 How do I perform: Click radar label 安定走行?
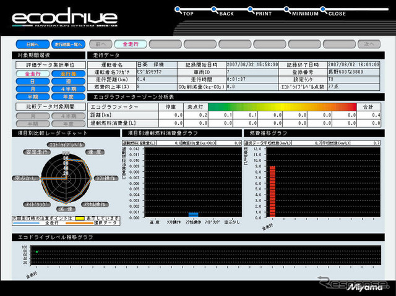[x=37, y=152]
